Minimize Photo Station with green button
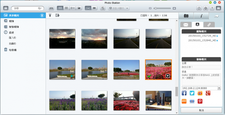This screenshot has width=225, height=115. click(x=210, y=2)
